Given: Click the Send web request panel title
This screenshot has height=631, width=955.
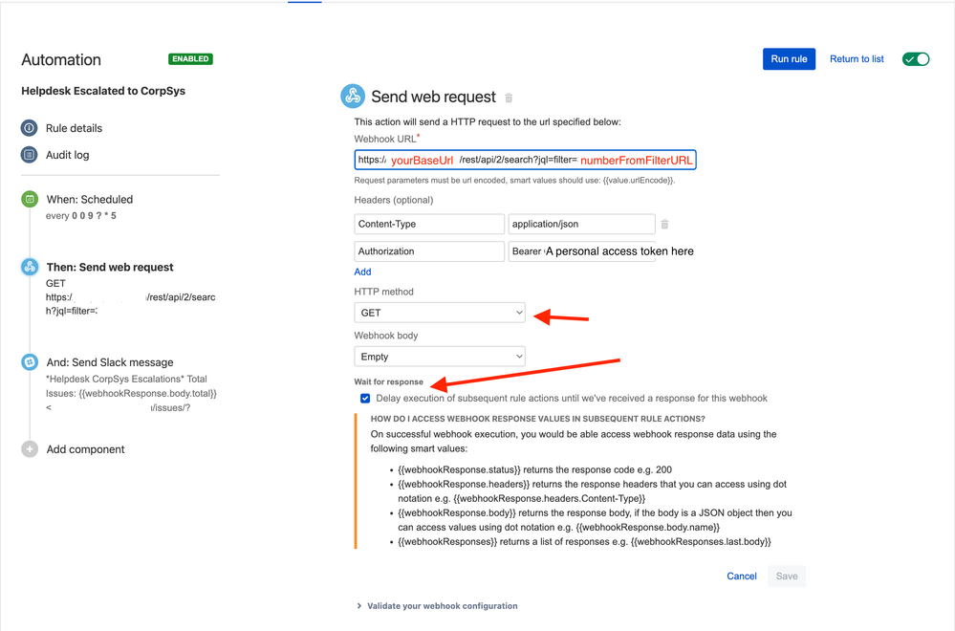Looking at the screenshot, I should (x=433, y=97).
